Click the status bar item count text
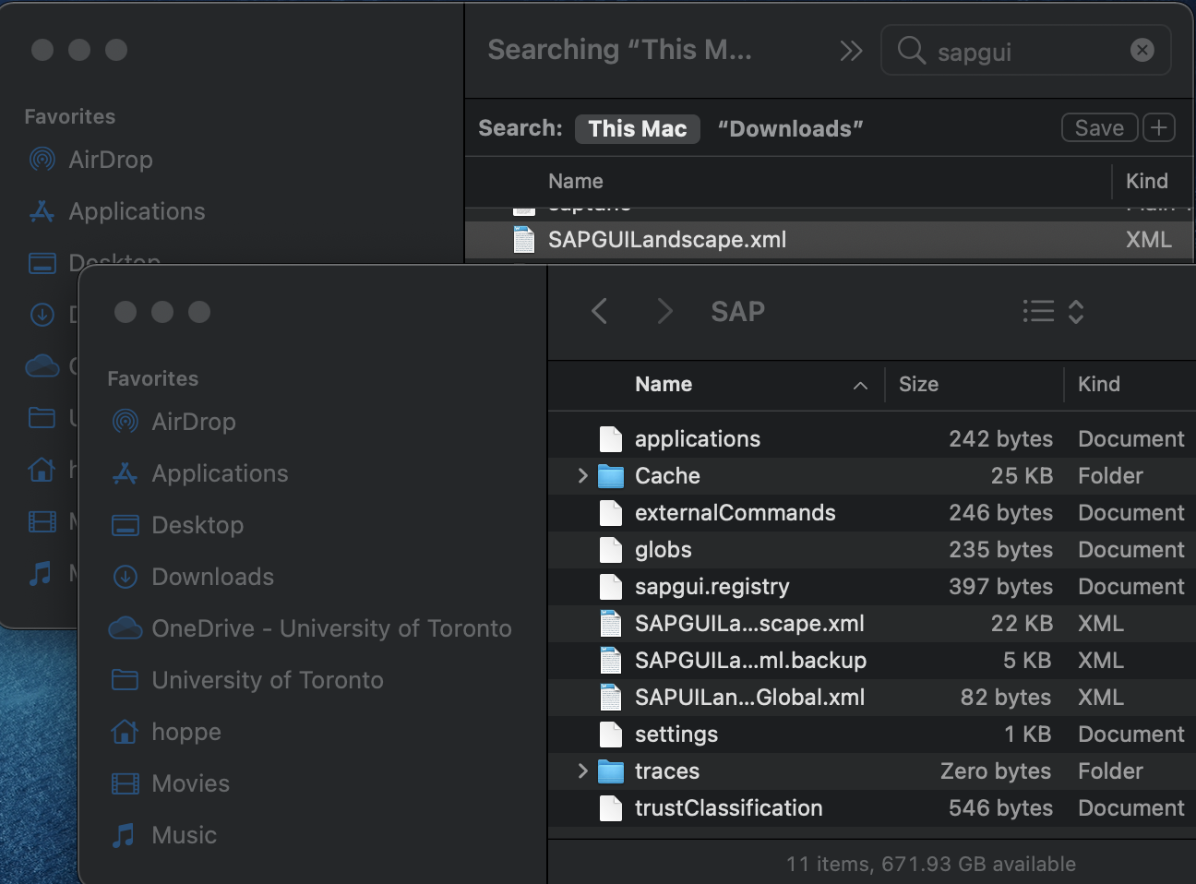Viewport: 1196px width, 884px height. pyautogui.click(x=931, y=864)
